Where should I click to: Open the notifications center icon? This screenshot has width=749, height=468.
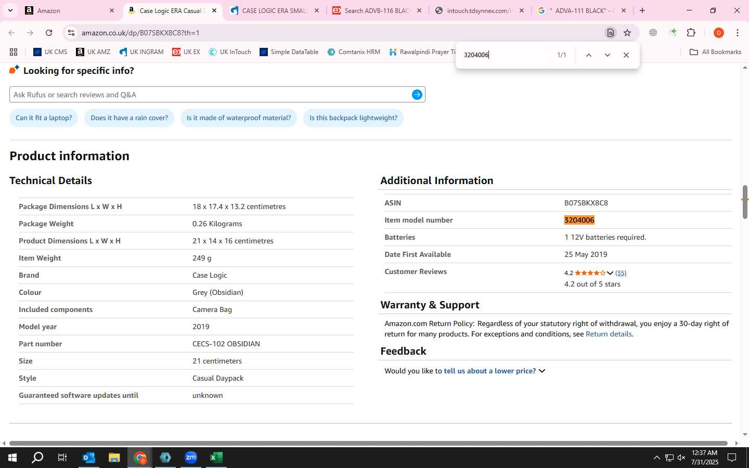coord(732,458)
